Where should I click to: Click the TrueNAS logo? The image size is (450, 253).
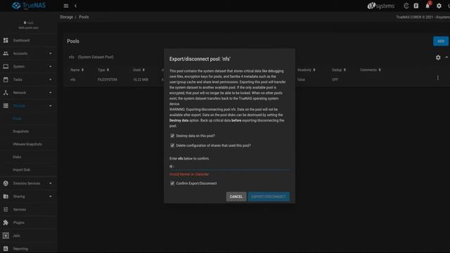pos(29,6)
